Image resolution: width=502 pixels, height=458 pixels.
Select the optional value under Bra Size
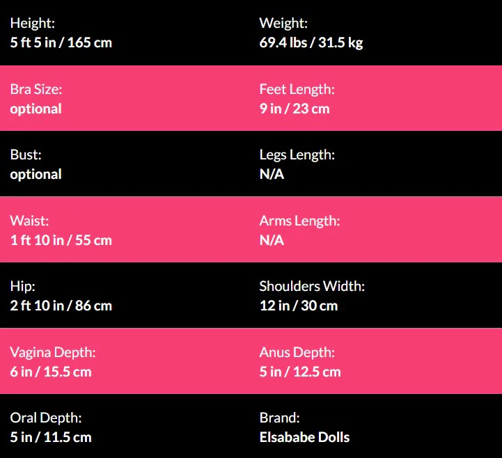36,109
